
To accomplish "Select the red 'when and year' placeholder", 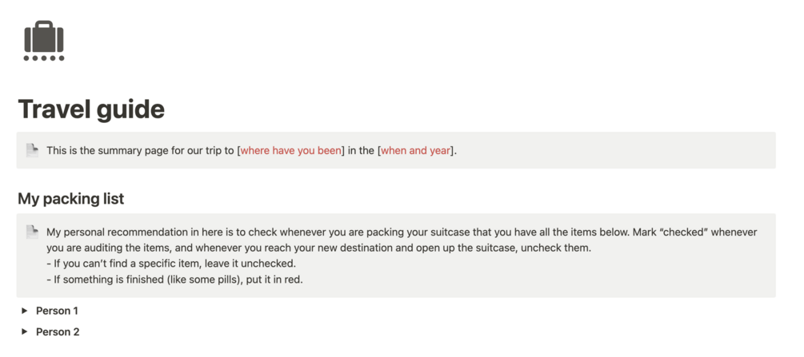I will (415, 150).
